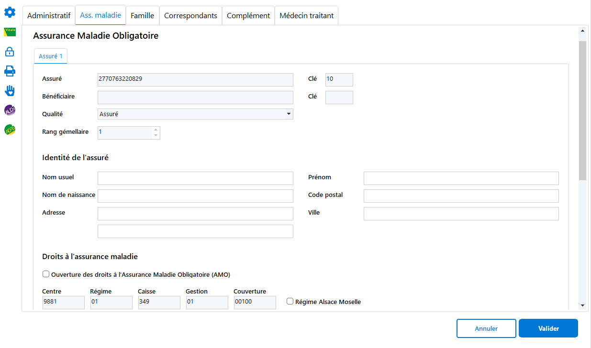Switch to the Famille tab
This screenshot has height=348, width=591.
pyautogui.click(x=143, y=15)
